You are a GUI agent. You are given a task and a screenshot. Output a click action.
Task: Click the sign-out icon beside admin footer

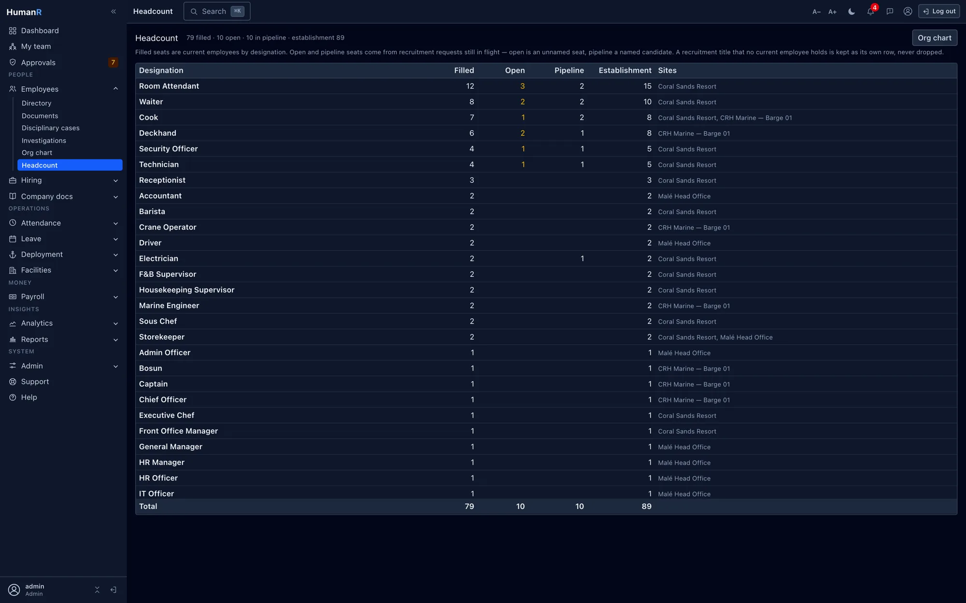tap(114, 589)
